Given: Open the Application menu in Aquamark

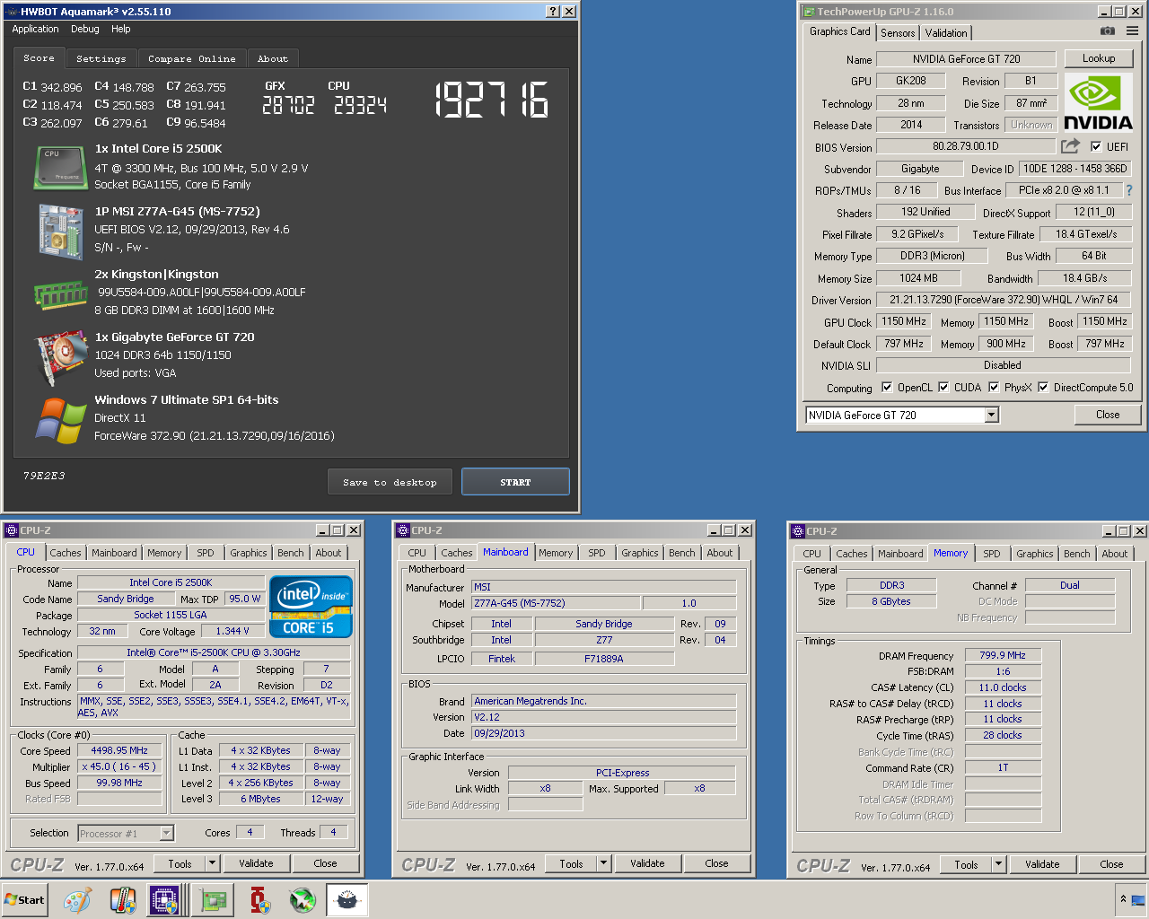Looking at the screenshot, I should click(x=35, y=29).
